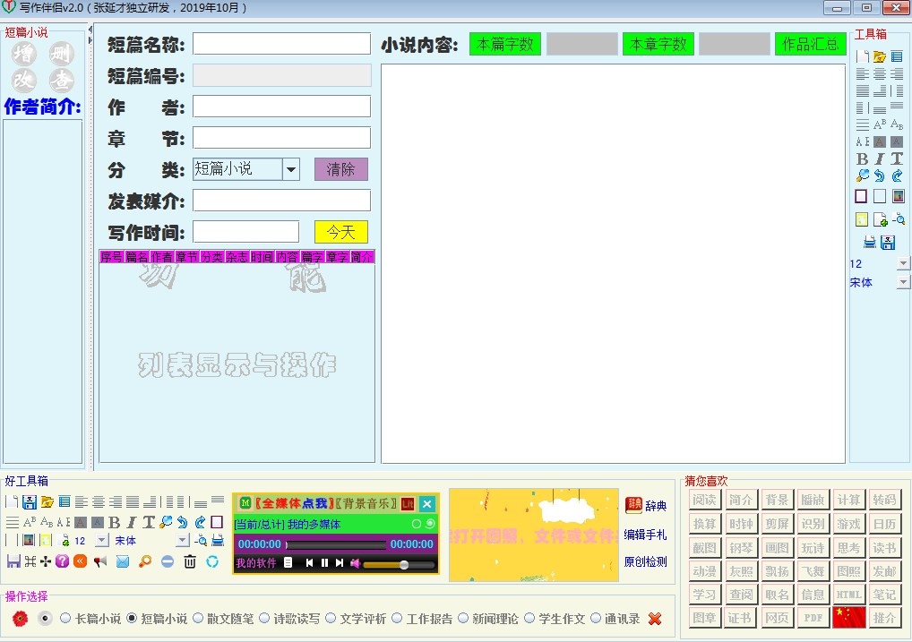912x642 pixels.
Task: Click the printer icon in the right toolbox
Action: point(869,242)
